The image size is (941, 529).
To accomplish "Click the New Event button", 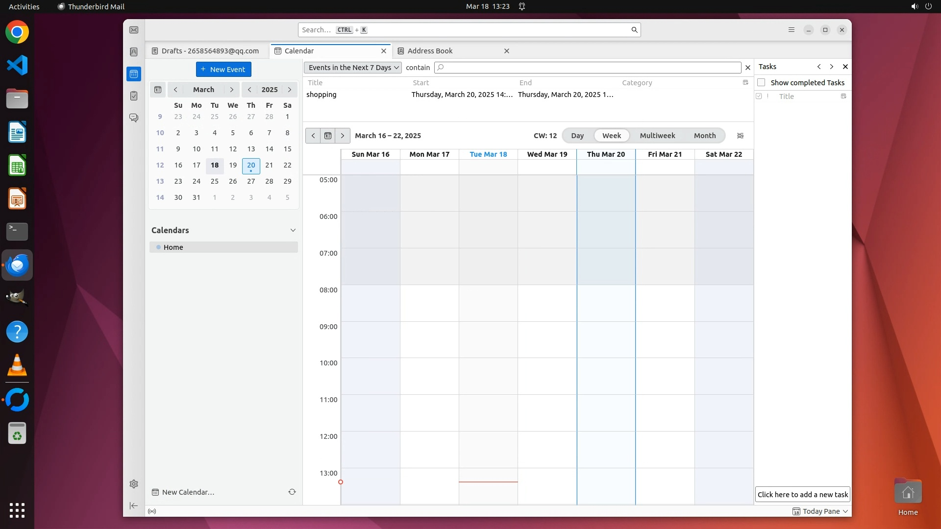I will pos(223,70).
